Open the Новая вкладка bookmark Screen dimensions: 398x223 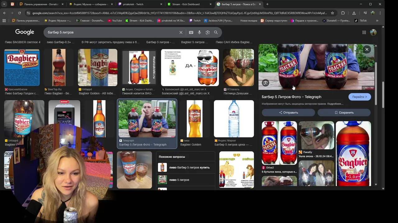[x=249, y=20]
